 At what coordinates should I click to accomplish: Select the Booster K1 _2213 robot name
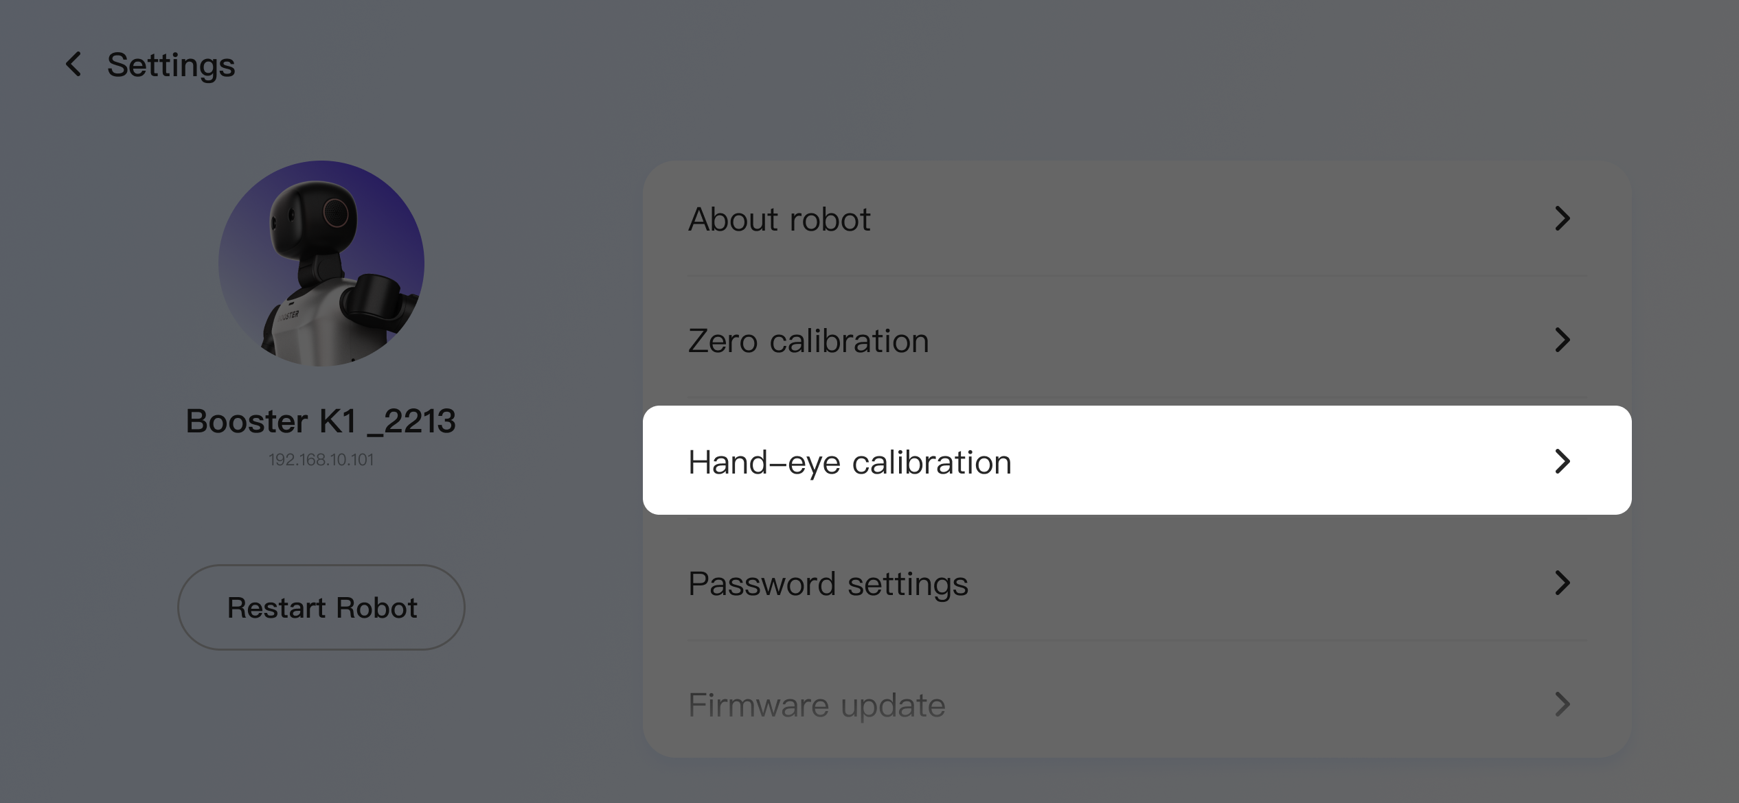click(x=321, y=421)
